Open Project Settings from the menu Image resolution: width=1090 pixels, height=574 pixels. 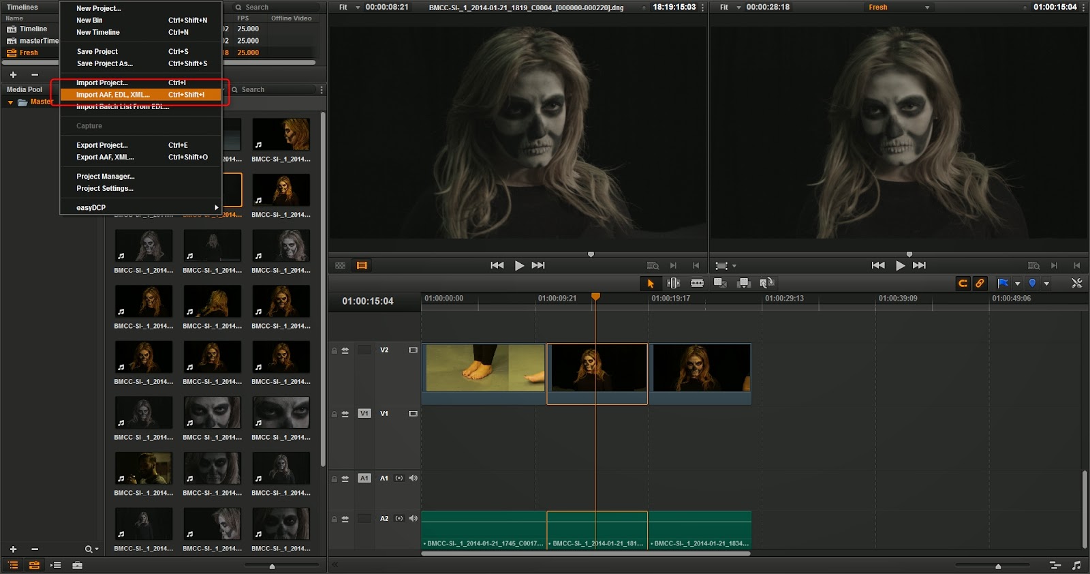pyautogui.click(x=105, y=188)
